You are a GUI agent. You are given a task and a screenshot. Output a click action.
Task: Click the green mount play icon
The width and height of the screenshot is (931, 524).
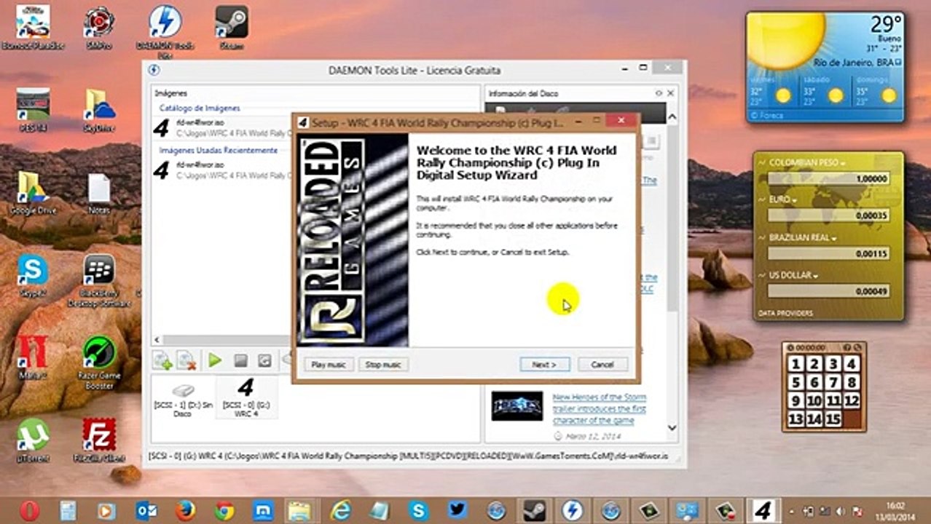215,360
